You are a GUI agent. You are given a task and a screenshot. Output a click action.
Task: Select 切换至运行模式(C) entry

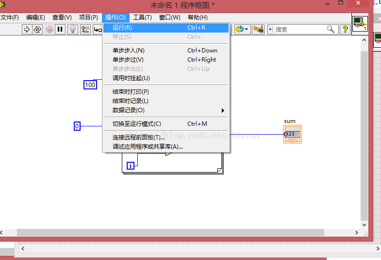(x=166, y=124)
